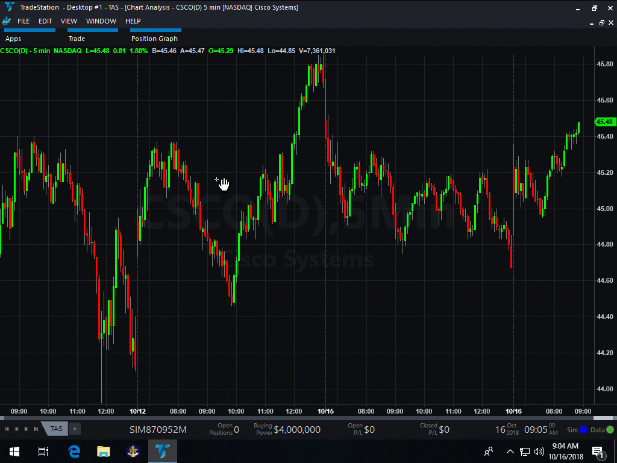Open the anchor emblem app on taskbar
Image resolution: width=617 pixels, height=463 pixels.
(133, 451)
